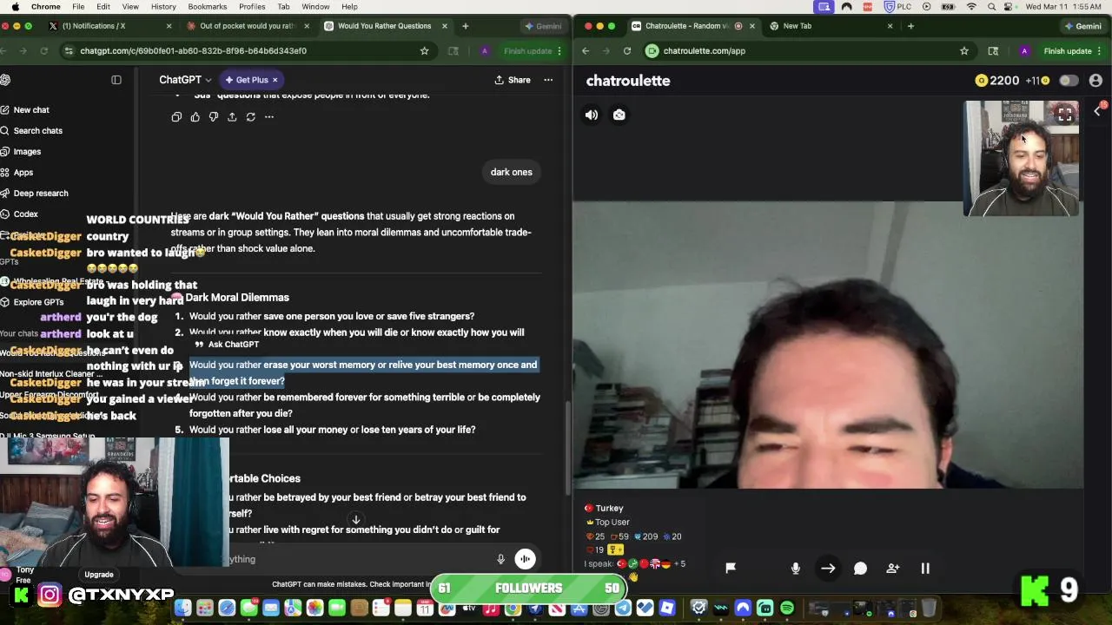Bookmark the ChatGPT page with the star
This screenshot has width=1112, height=625.
pyautogui.click(x=424, y=51)
